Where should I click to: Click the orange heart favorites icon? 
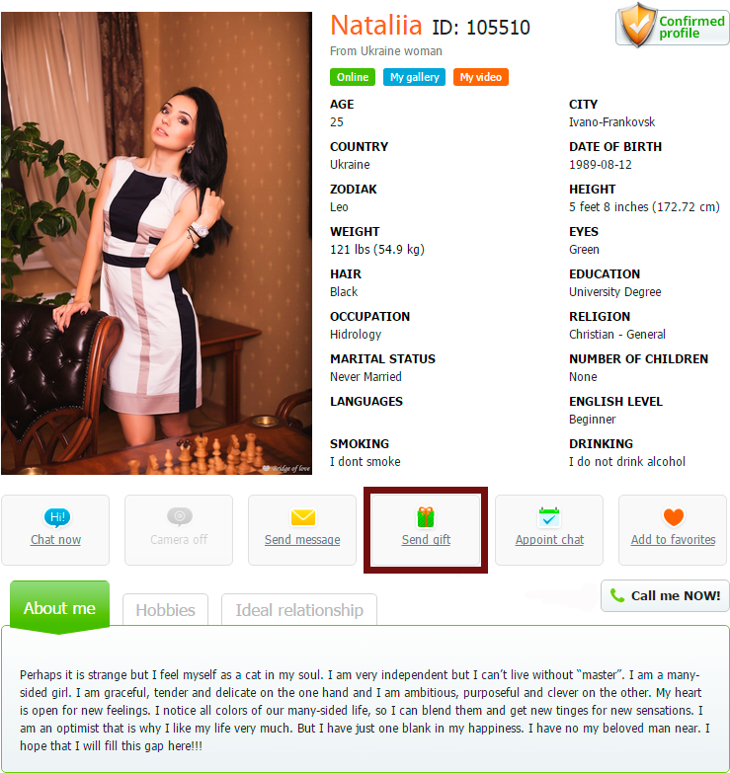[674, 517]
